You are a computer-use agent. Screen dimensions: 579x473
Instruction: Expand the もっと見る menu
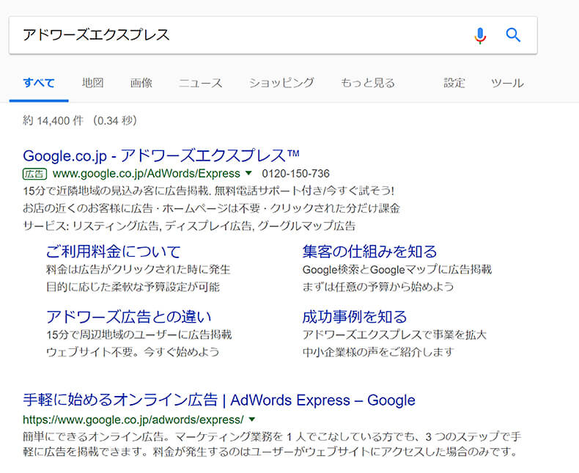coord(368,83)
